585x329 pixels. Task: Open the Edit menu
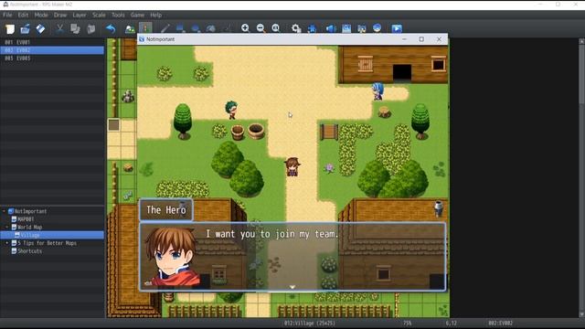point(23,15)
